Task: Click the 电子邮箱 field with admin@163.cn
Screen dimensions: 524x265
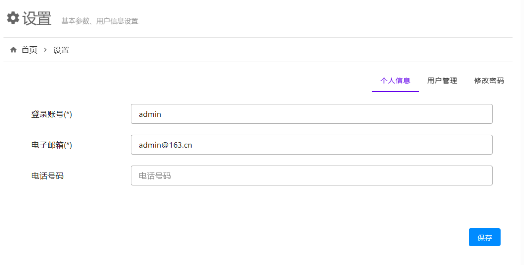Action: [x=312, y=145]
